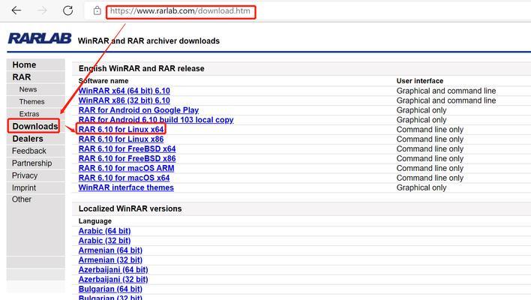Open RAR for Android on Google Play

tap(139, 110)
